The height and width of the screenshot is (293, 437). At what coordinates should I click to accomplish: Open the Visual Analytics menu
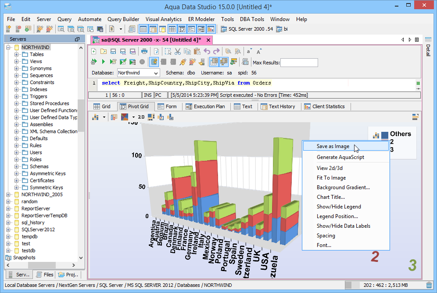(164, 19)
